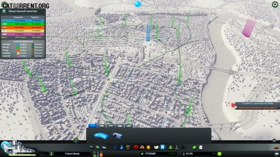Open the red Healthcare menu icon
Viewport: 280px width, 157px height.
click(x=136, y=147)
